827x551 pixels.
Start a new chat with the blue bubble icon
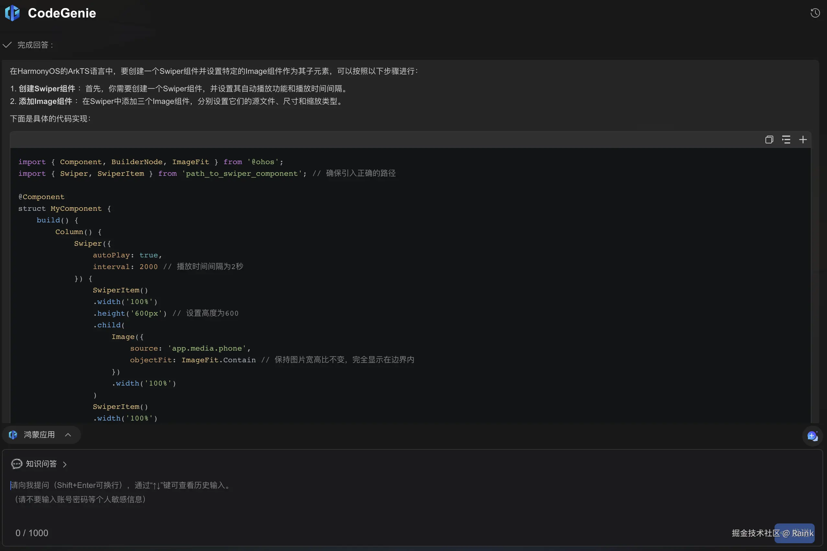[812, 436]
